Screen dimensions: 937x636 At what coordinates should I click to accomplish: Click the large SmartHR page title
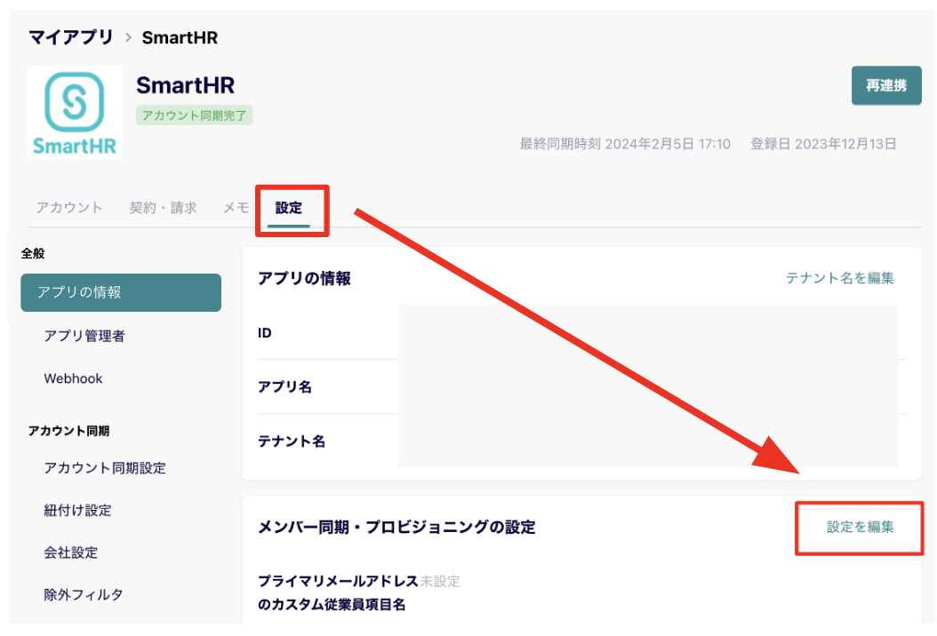(185, 85)
